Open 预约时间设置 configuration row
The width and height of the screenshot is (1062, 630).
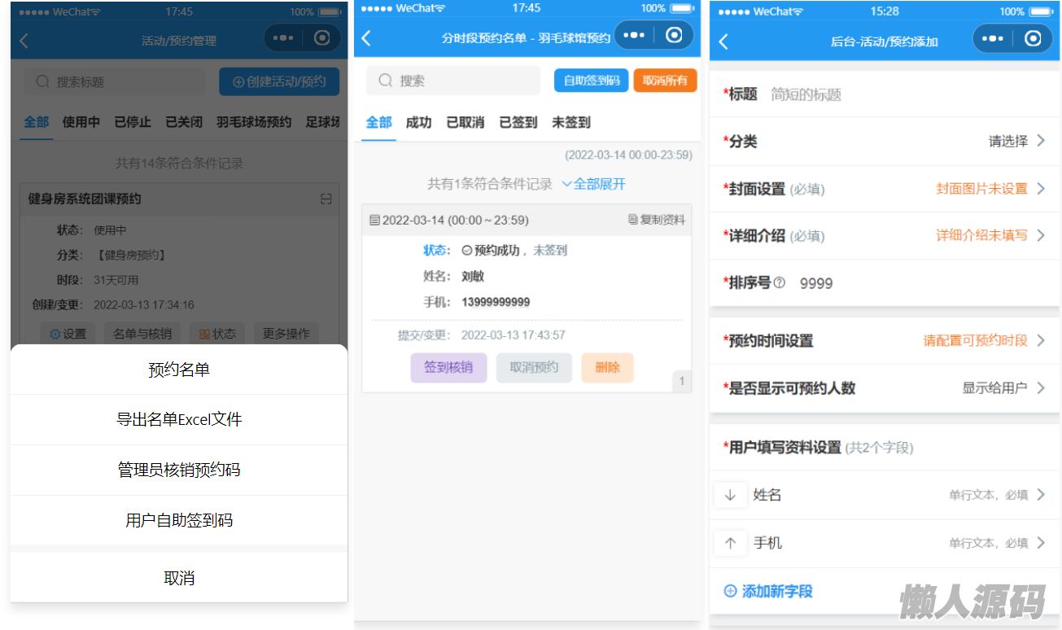(983, 340)
